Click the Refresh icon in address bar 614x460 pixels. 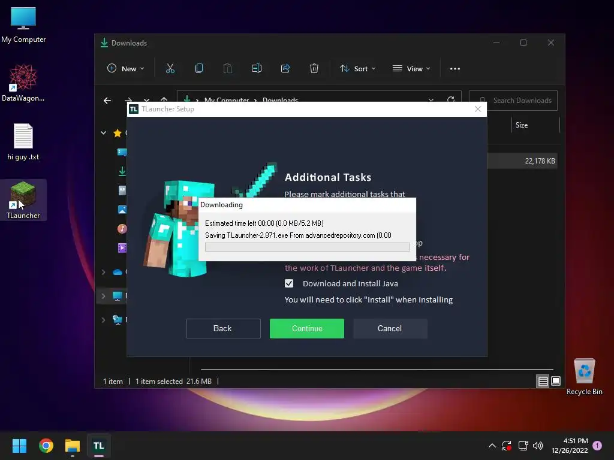(451, 100)
